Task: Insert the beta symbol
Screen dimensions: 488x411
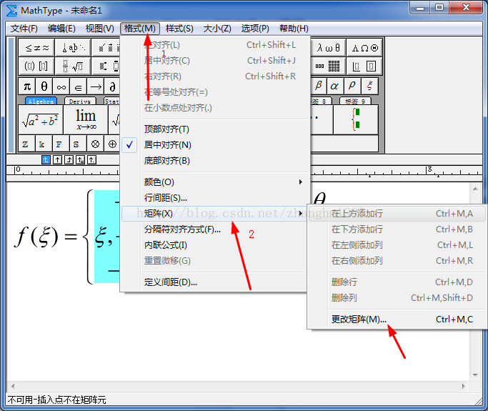Action: pyautogui.click(x=319, y=86)
